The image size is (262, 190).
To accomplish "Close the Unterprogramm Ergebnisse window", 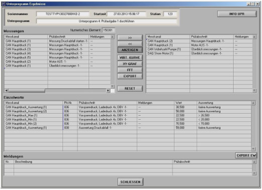I will click(x=257, y=4).
